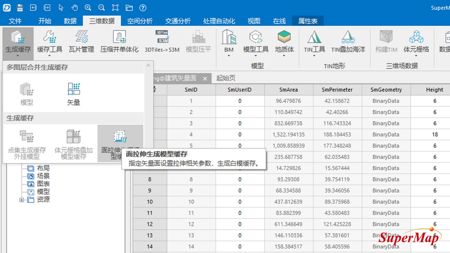This screenshot has height=253, width=450.
Task: Switch to 空间分析 ribbon tab
Action: 140,21
